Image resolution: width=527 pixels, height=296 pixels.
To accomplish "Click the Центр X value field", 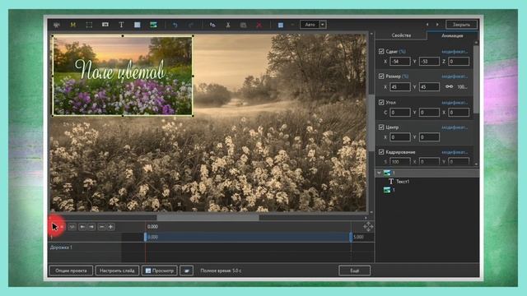I will point(400,137).
